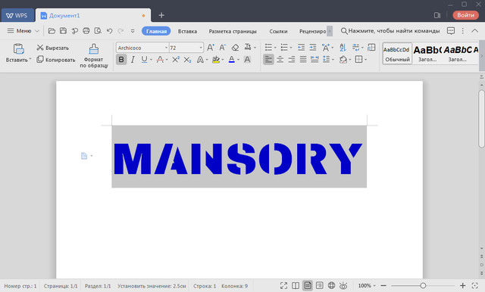Apply superscript formatting

pos(176,59)
